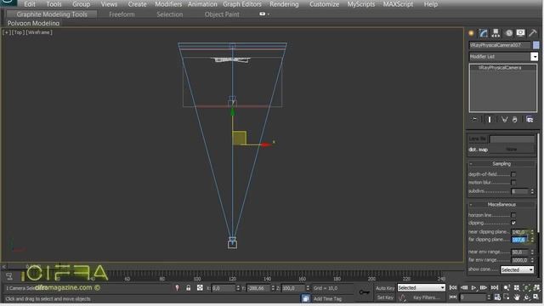Image resolution: width=544 pixels, height=306 pixels.
Task: Step to Next Frame
Action: pyautogui.click(x=484, y=287)
